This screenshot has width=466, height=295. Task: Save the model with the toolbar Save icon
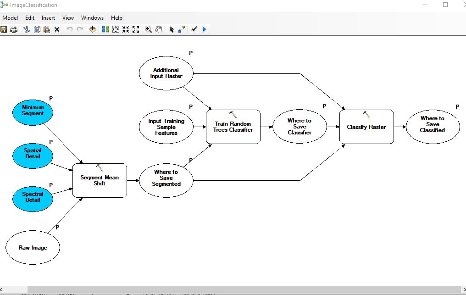click(x=4, y=29)
